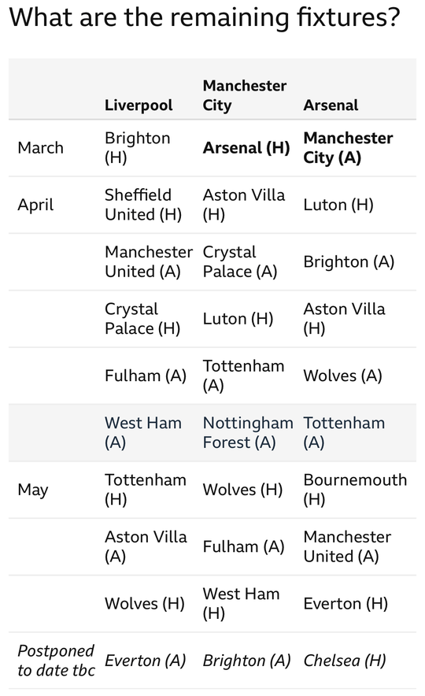Click the March row label

click(40, 148)
